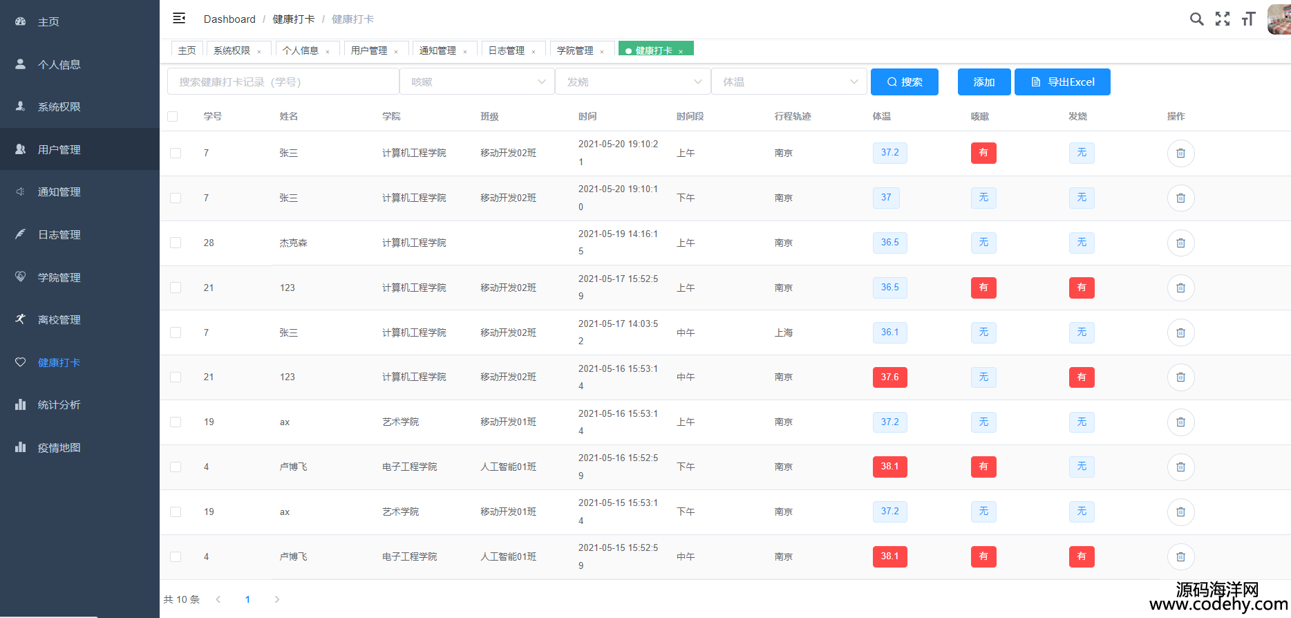
Task: Focus the 搜索健康打卡记录 search field
Action: [x=283, y=82]
